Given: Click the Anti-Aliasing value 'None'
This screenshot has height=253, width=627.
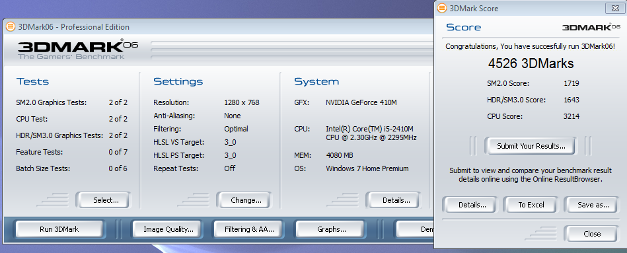Looking at the screenshot, I should coord(233,116).
